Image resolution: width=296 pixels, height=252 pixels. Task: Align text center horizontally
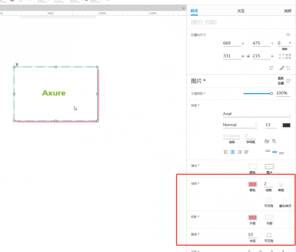tap(233, 152)
